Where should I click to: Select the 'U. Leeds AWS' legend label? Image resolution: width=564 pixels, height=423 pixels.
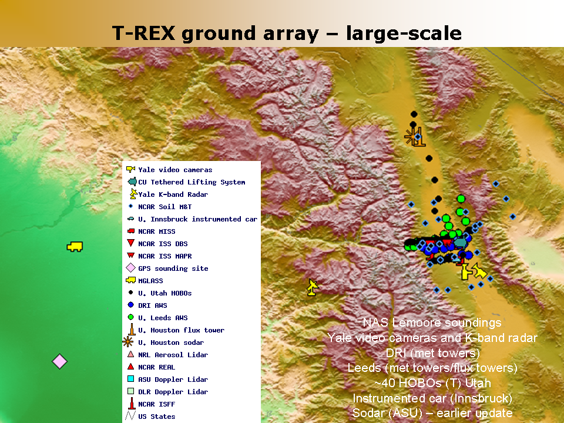[163, 318]
